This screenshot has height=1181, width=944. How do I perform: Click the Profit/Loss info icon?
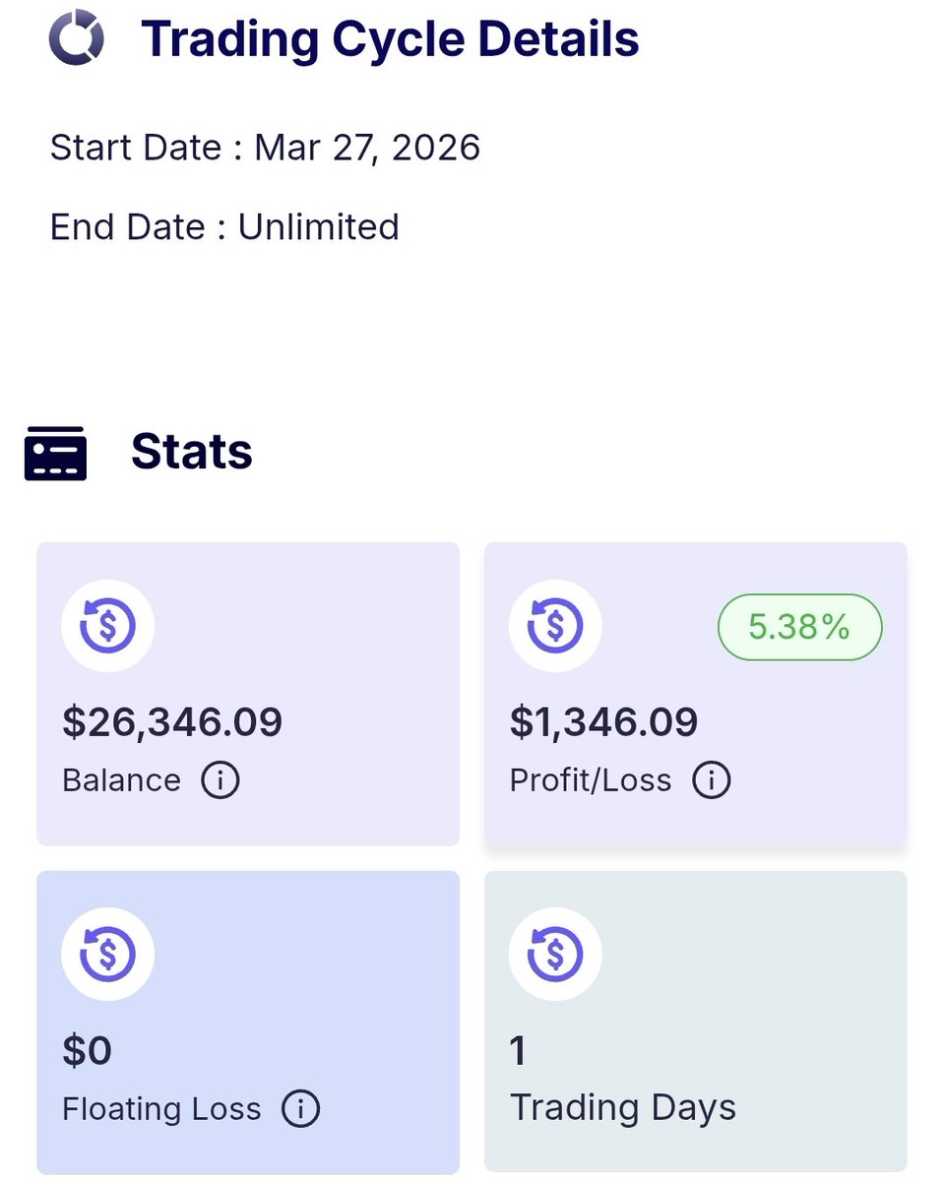(711, 781)
